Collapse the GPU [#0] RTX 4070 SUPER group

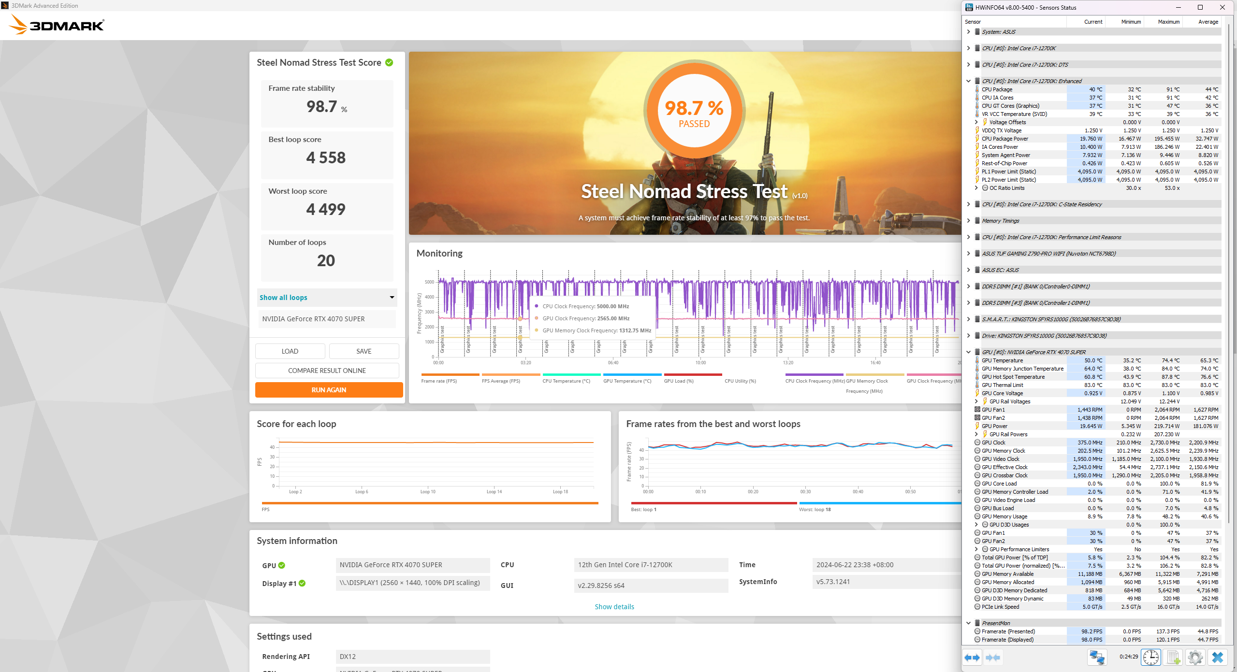968,352
